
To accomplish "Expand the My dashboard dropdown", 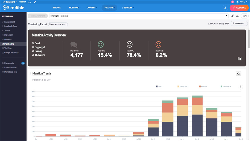I will point(9,2).
